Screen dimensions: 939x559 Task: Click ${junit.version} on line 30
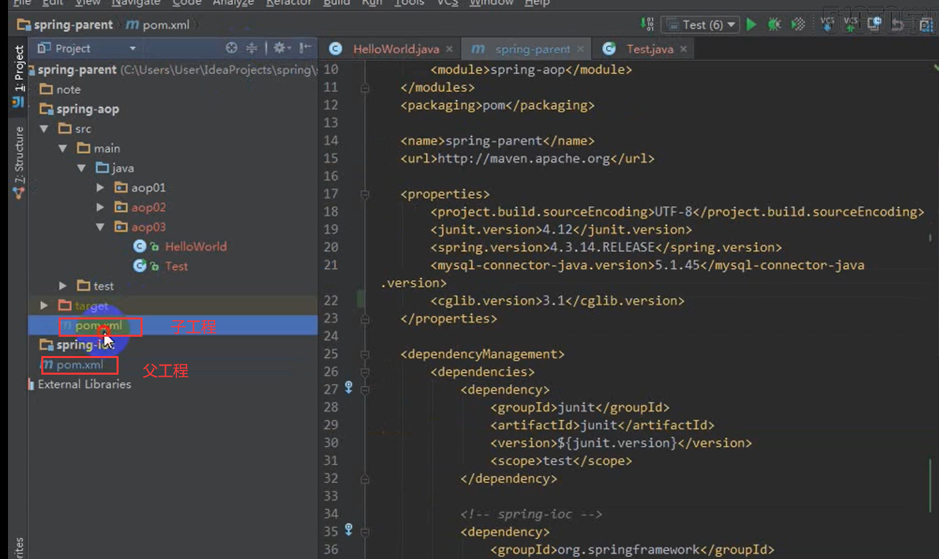tap(618, 442)
